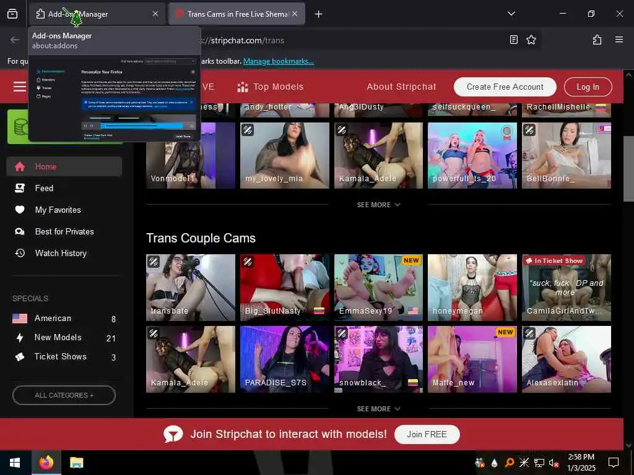
Task: Open the Windows Start menu
Action: pos(15,463)
